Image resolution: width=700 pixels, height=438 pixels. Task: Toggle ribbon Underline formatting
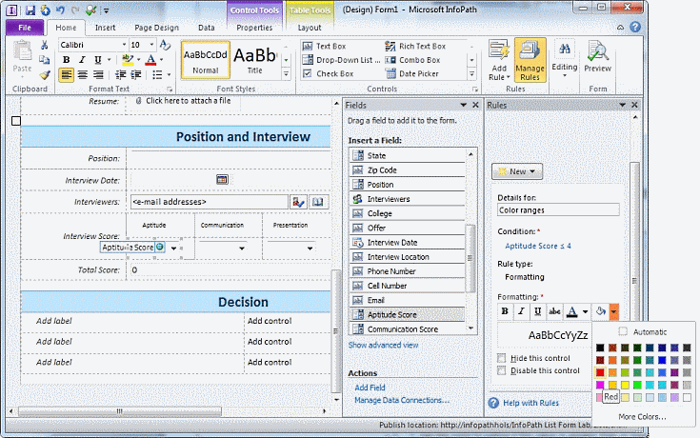pyautogui.click(x=98, y=60)
